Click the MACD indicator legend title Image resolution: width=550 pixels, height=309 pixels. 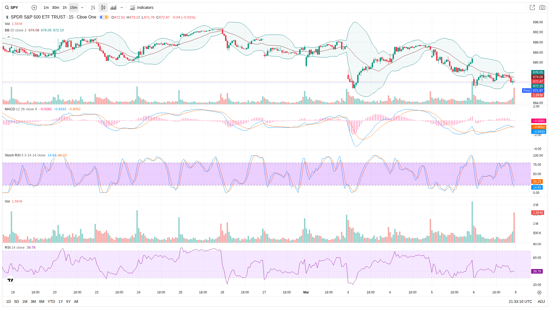[x=10, y=109]
